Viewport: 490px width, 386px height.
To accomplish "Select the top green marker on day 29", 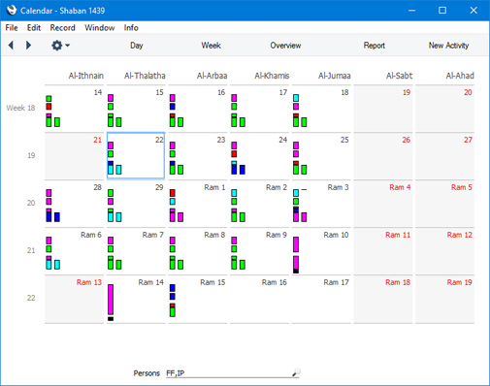I will [x=111, y=193].
